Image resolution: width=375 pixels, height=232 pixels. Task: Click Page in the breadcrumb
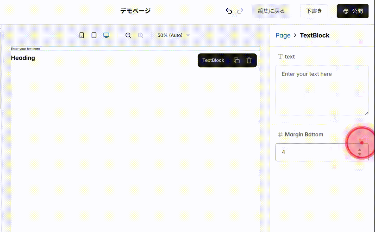pyautogui.click(x=283, y=35)
